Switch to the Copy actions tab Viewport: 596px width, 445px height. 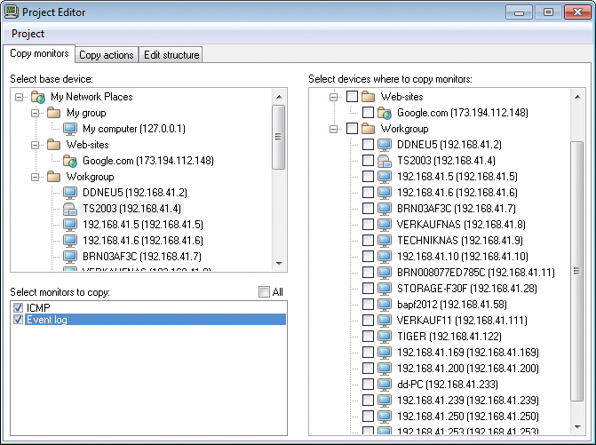[x=107, y=55]
